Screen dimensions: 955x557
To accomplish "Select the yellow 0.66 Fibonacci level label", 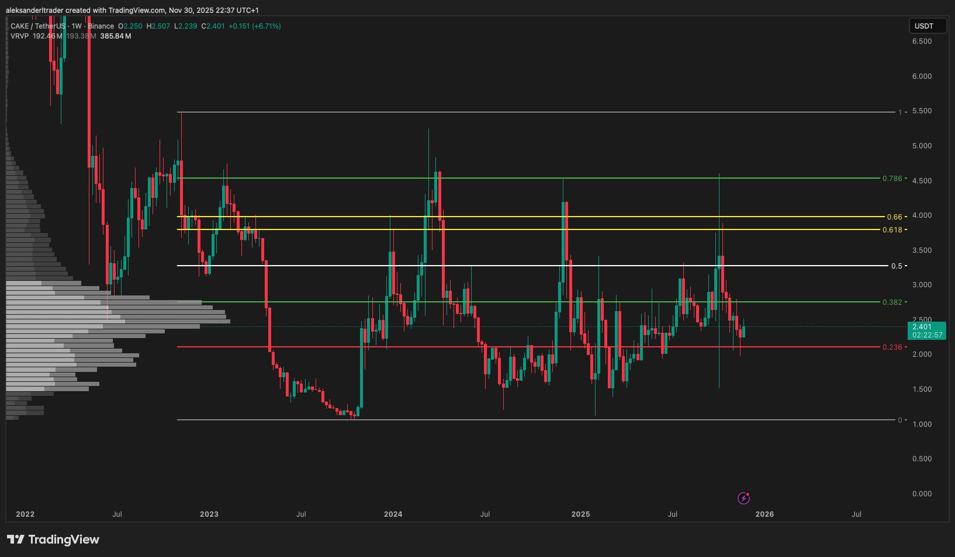I will (x=894, y=217).
